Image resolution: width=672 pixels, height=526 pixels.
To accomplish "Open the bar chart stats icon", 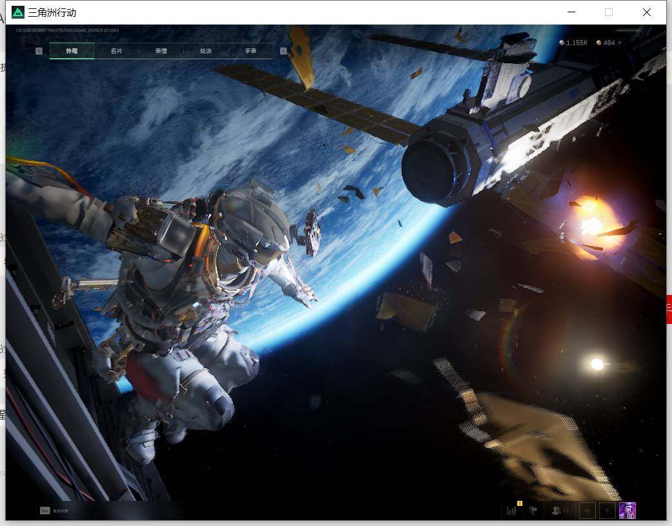I will coord(511,511).
